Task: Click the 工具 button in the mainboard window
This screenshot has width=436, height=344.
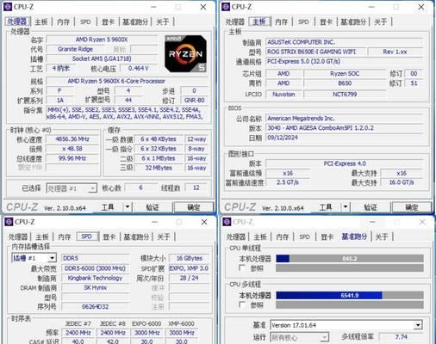Action: coord(326,207)
